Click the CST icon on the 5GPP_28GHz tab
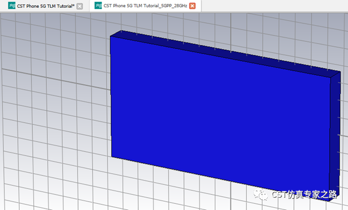 coord(98,6)
